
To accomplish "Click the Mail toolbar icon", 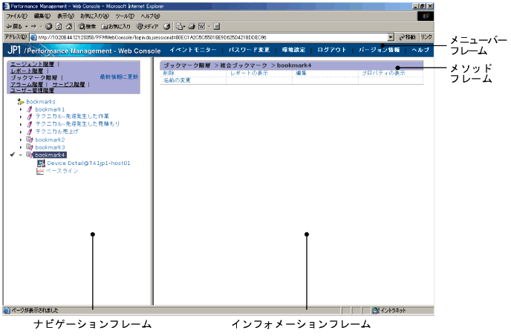I will click(180, 27).
